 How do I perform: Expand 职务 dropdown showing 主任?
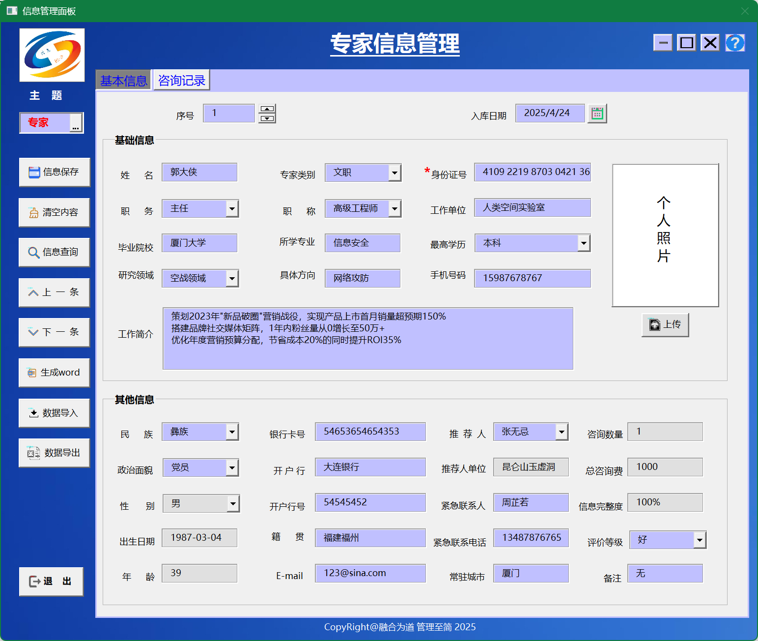click(232, 208)
